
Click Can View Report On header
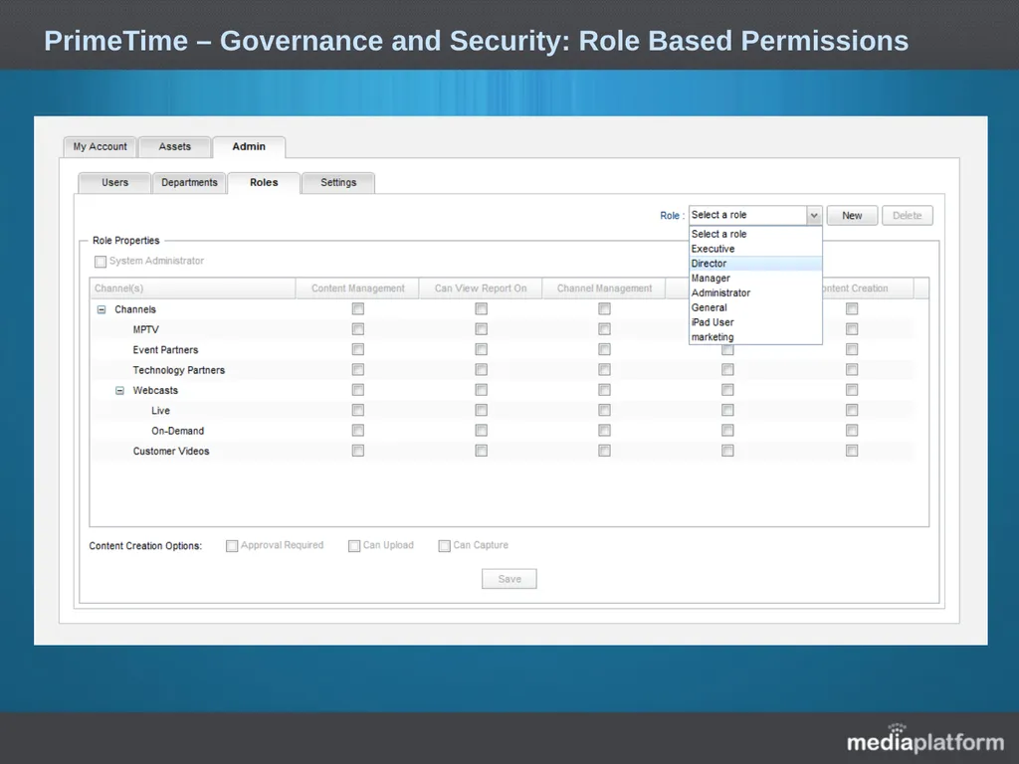tap(481, 288)
